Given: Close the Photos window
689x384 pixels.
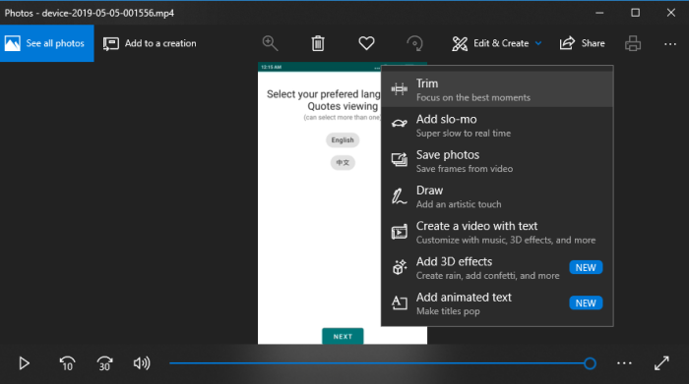Looking at the screenshot, I should click(671, 13).
